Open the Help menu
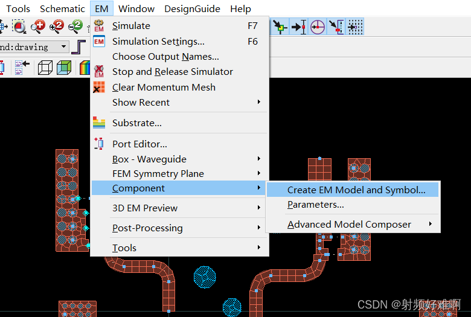 pyautogui.click(x=240, y=8)
